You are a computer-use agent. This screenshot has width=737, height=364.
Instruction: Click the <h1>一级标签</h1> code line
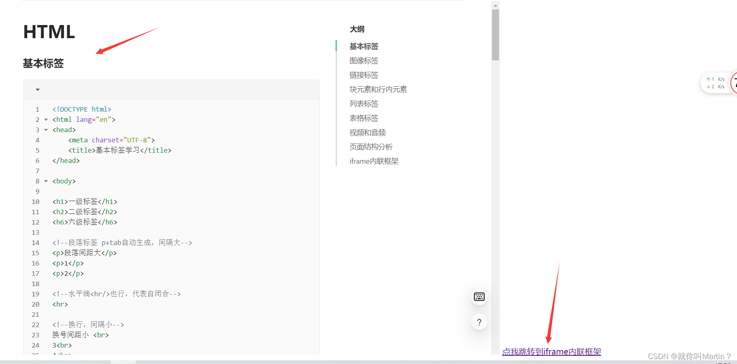tap(85, 202)
